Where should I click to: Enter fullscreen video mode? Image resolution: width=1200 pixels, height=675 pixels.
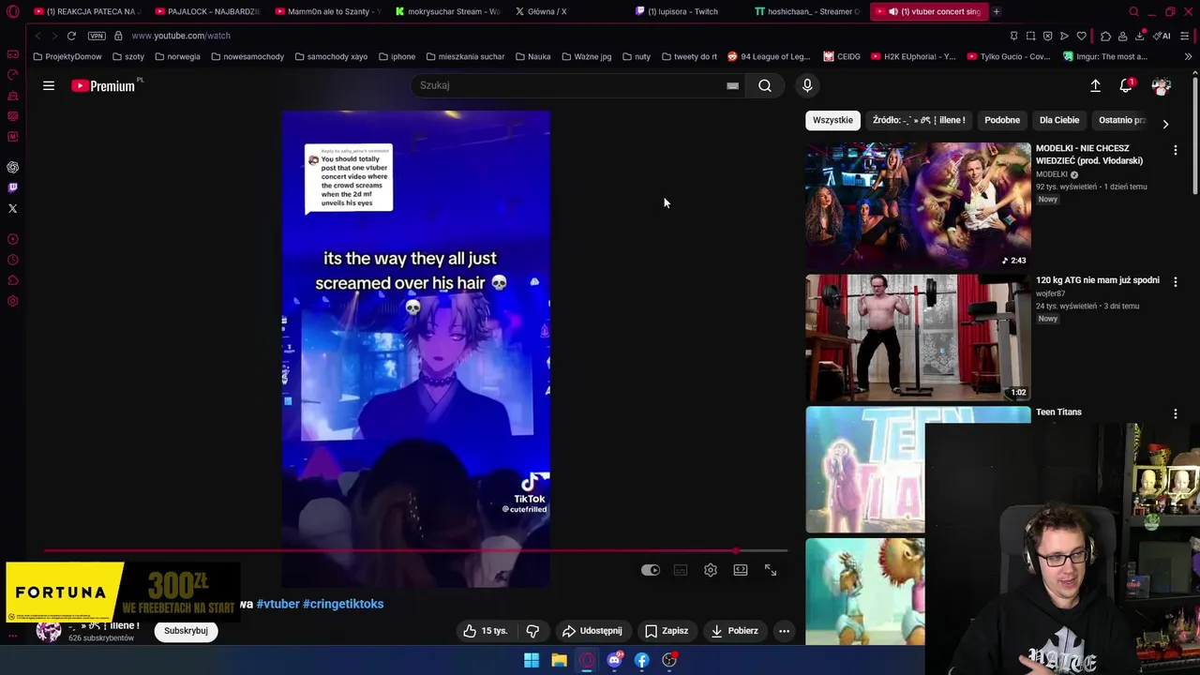[771, 570]
